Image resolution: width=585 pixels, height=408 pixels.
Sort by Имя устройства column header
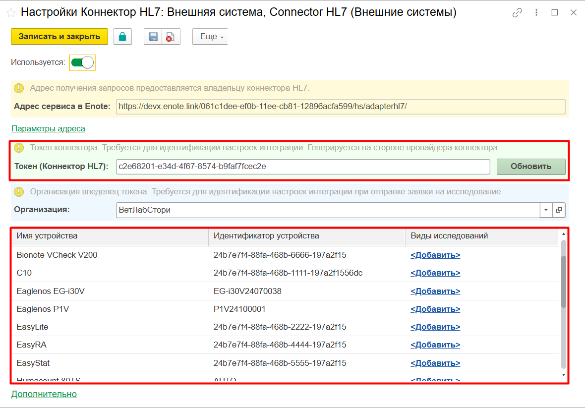pyautogui.click(x=110, y=236)
